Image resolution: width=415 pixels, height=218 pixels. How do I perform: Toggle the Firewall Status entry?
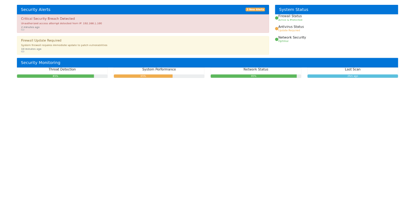(x=290, y=17)
